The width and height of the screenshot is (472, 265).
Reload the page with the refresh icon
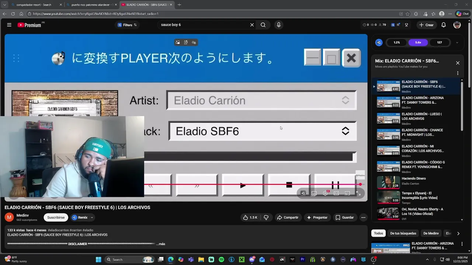pyautogui.click(x=13, y=14)
